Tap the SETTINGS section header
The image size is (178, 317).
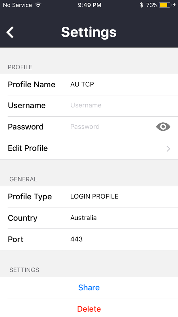pos(24,270)
